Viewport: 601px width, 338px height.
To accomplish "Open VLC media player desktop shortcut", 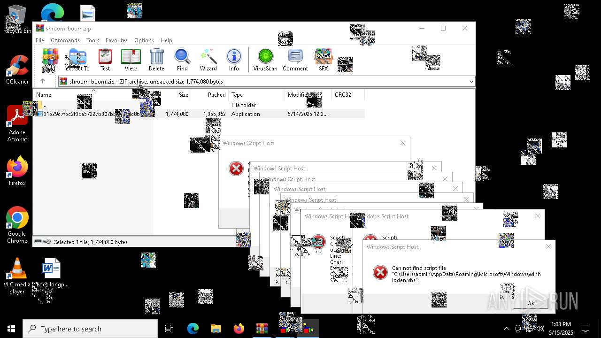I will [17, 276].
